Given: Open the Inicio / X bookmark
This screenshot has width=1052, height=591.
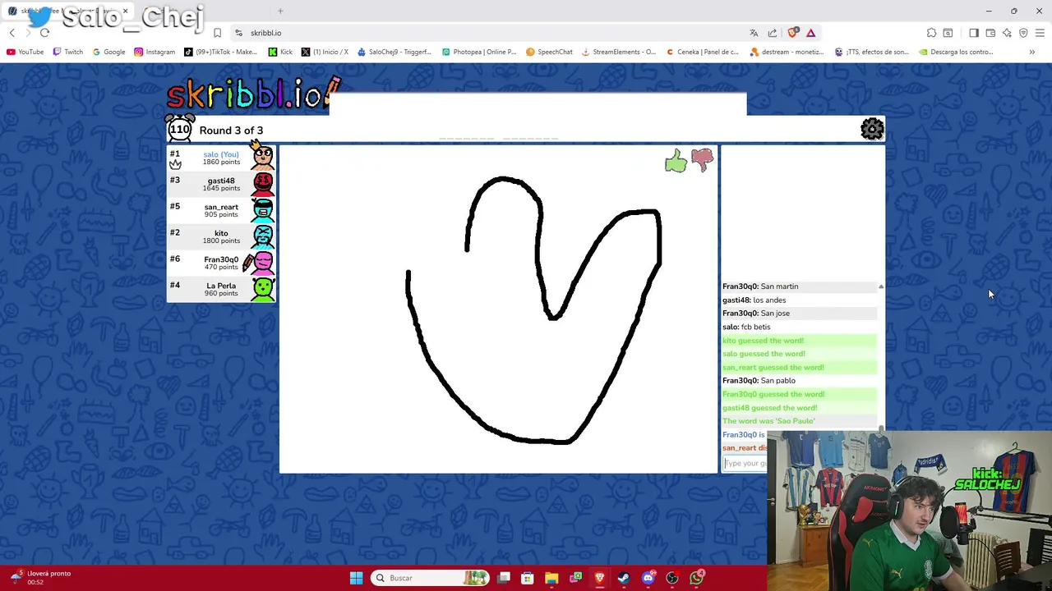Looking at the screenshot, I should tap(325, 52).
